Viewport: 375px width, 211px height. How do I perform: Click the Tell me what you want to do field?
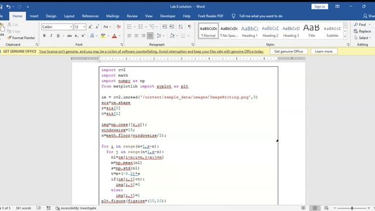261,16
